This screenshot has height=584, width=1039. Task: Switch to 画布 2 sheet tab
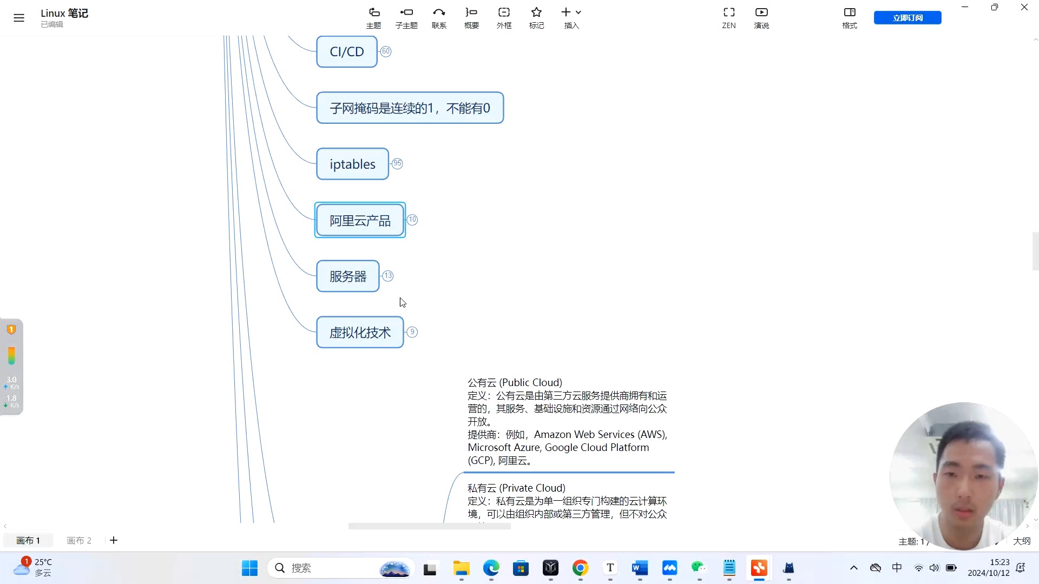pyautogui.click(x=79, y=540)
